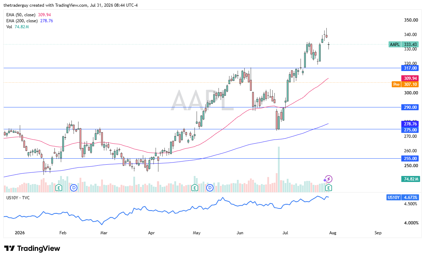Select the EMA (200, close) legend entry
Image resolution: width=425 pixels, height=259 pixels.
tap(30, 21)
